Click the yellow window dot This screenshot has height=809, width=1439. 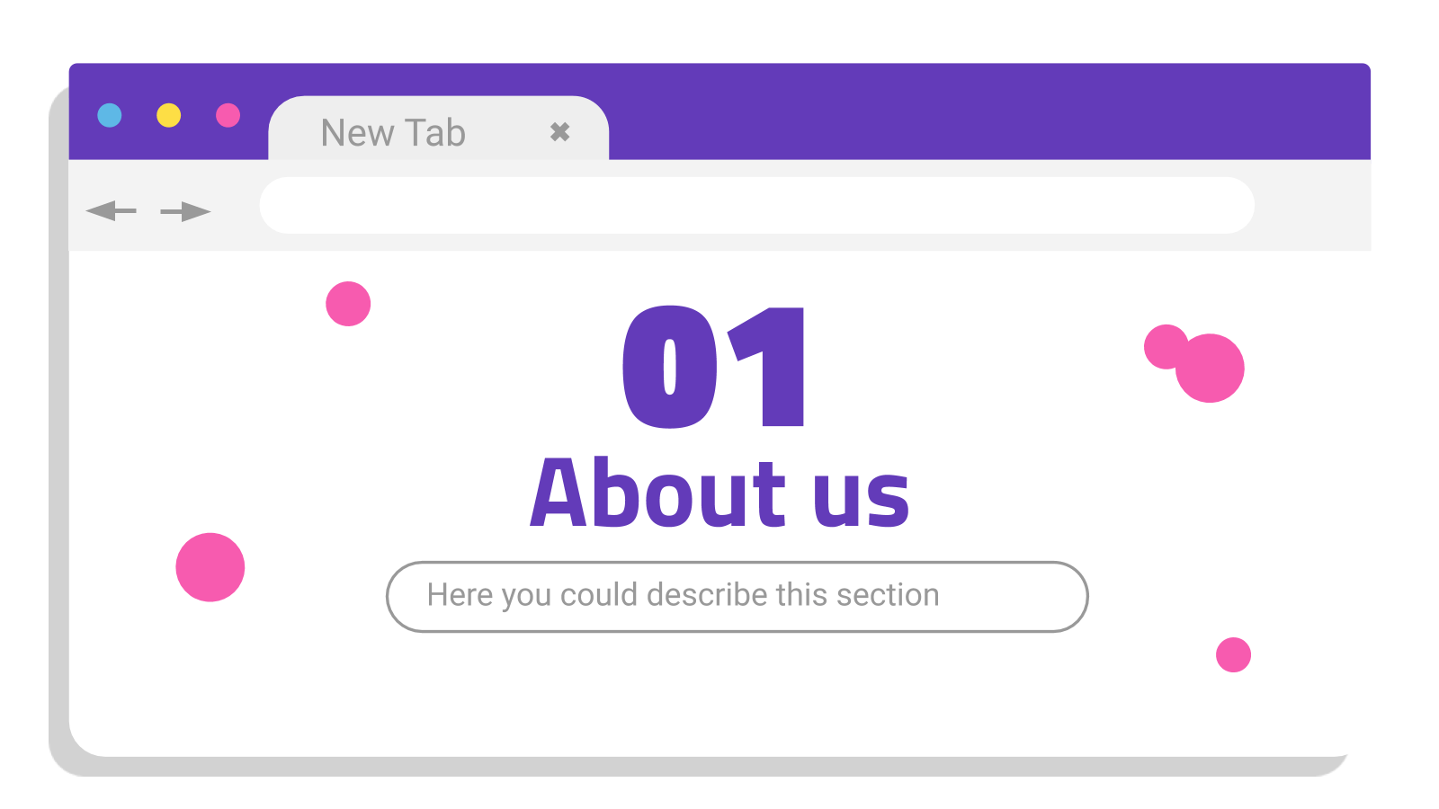169,115
